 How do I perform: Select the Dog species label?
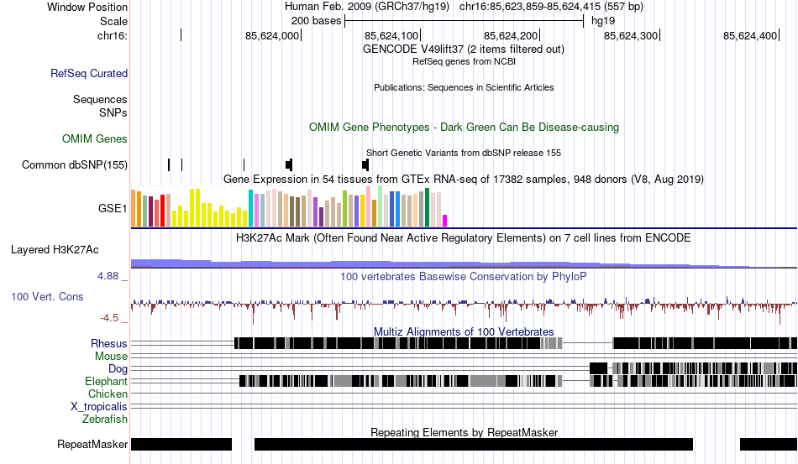pos(118,369)
